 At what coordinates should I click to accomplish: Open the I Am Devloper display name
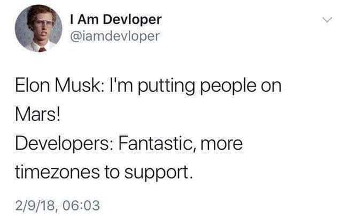(x=116, y=19)
